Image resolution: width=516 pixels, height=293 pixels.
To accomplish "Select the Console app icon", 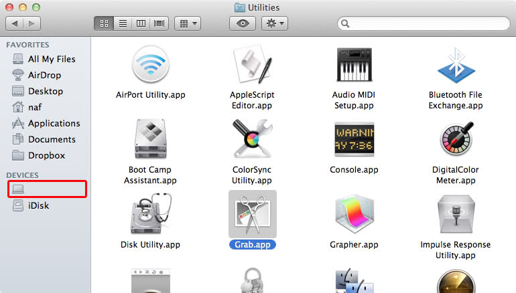I will point(354,139).
